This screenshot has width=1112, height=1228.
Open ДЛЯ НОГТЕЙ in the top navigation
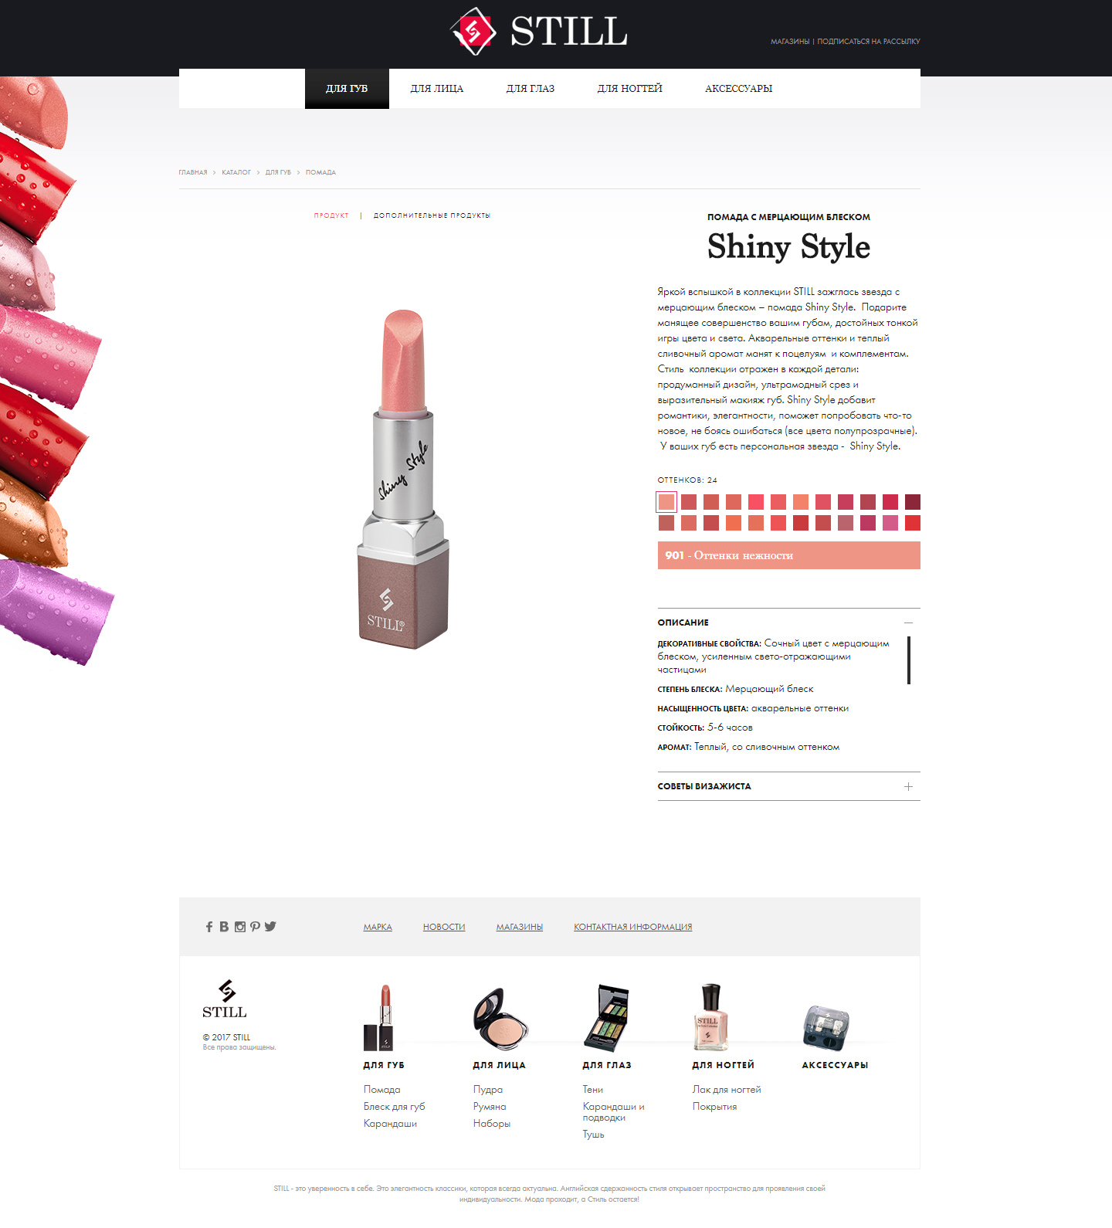click(629, 89)
